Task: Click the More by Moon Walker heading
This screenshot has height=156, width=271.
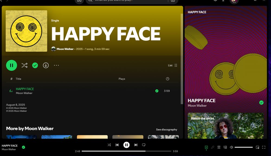Action: pos(30,128)
